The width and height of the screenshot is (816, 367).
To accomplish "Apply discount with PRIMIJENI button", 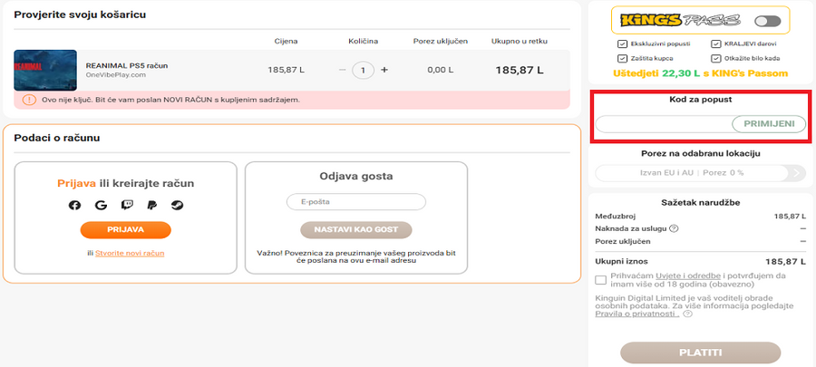I will 769,124.
